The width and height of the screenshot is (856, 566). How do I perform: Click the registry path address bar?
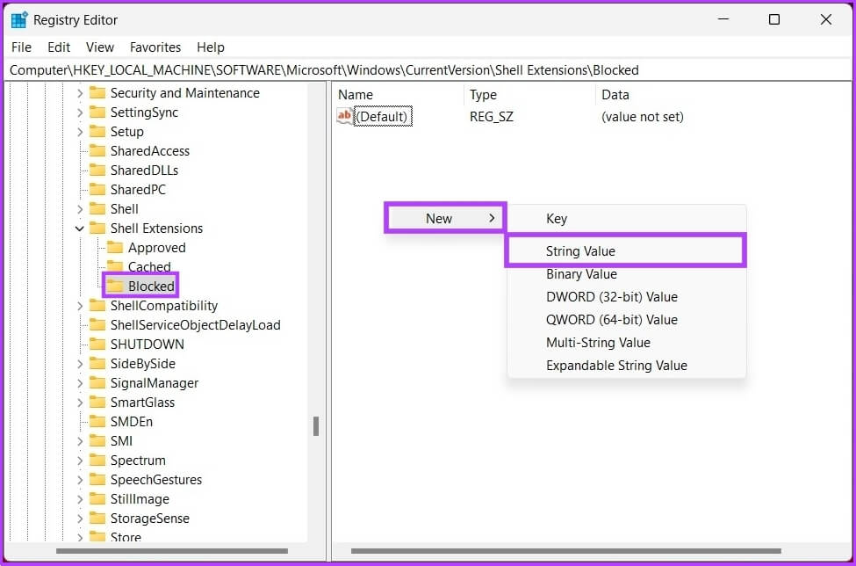point(428,70)
